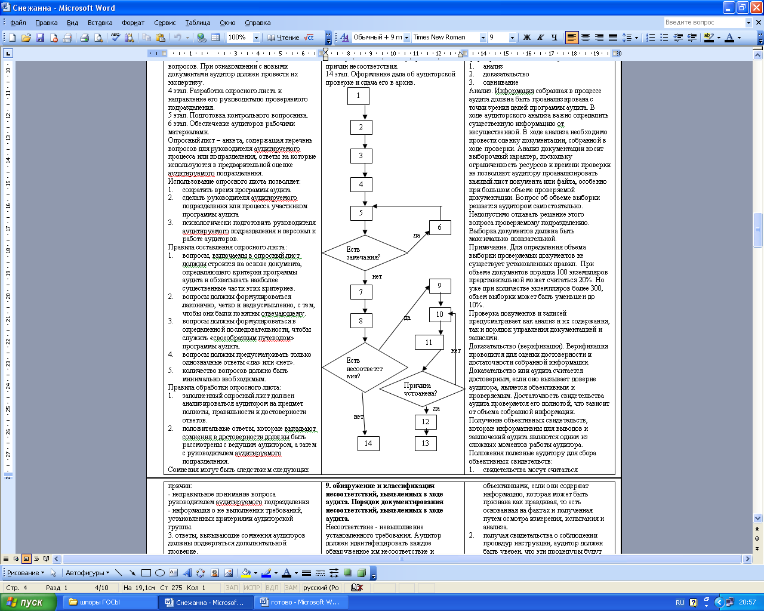764x611 pixels.
Task: Expand line spacing dropdown arrow
Action: click(636, 38)
